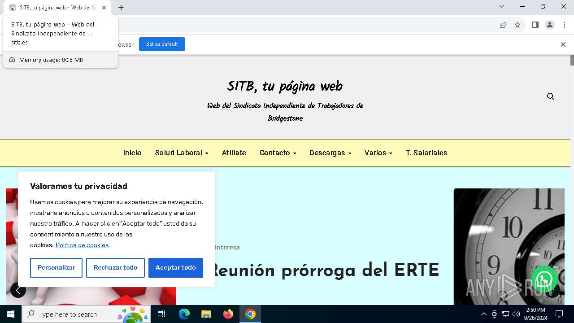Open Política de cookies link

coord(82,245)
